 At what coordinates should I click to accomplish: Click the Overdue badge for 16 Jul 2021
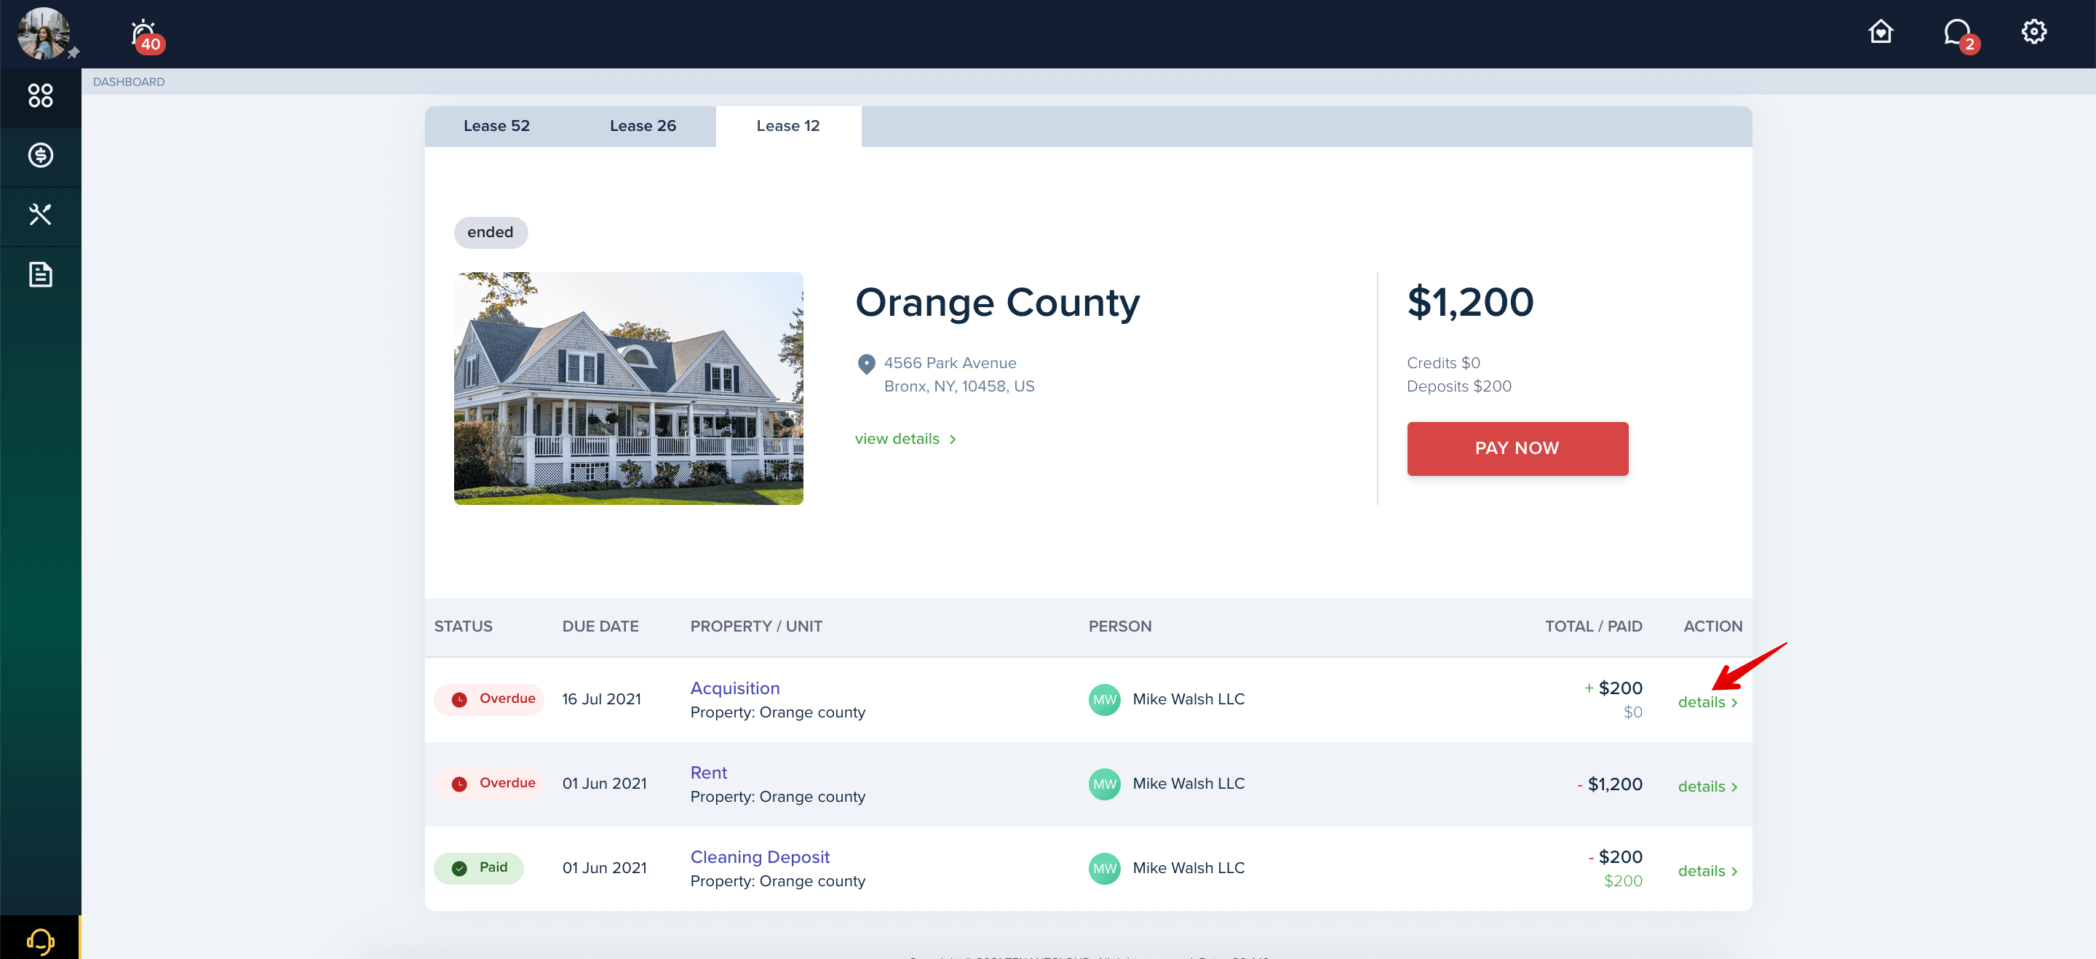[489, 699]
